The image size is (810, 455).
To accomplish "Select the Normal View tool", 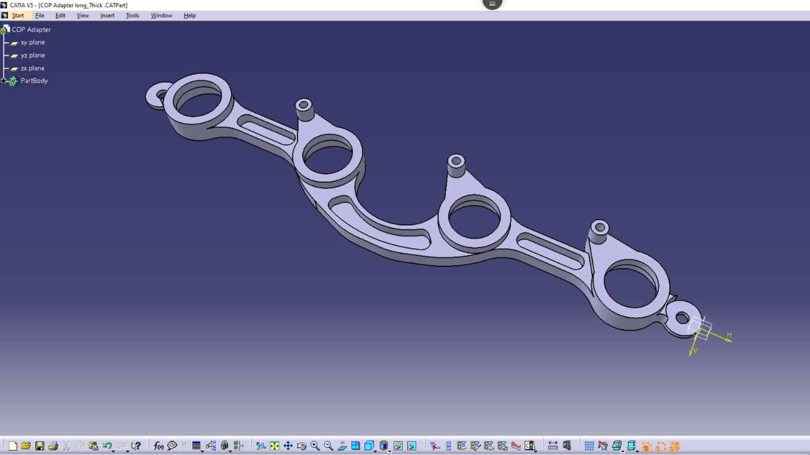I will (343, 446).
